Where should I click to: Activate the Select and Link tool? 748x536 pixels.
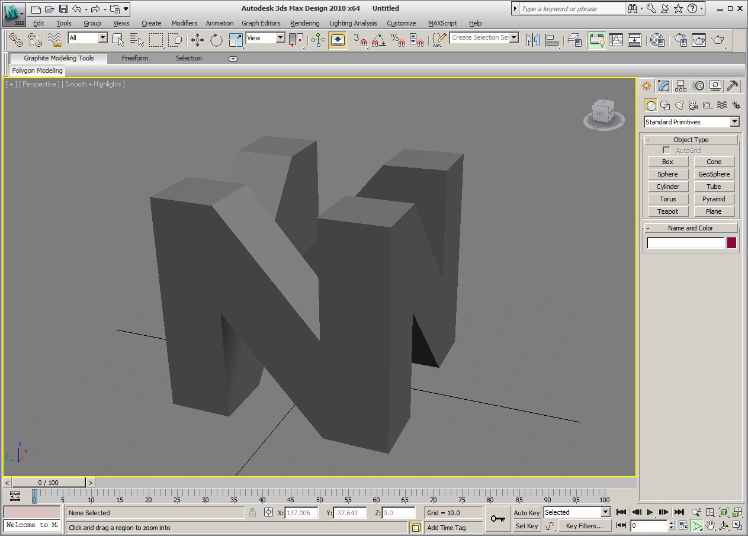[16, 40]
